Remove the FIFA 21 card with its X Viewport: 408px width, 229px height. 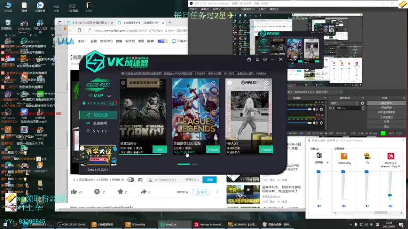229,83
